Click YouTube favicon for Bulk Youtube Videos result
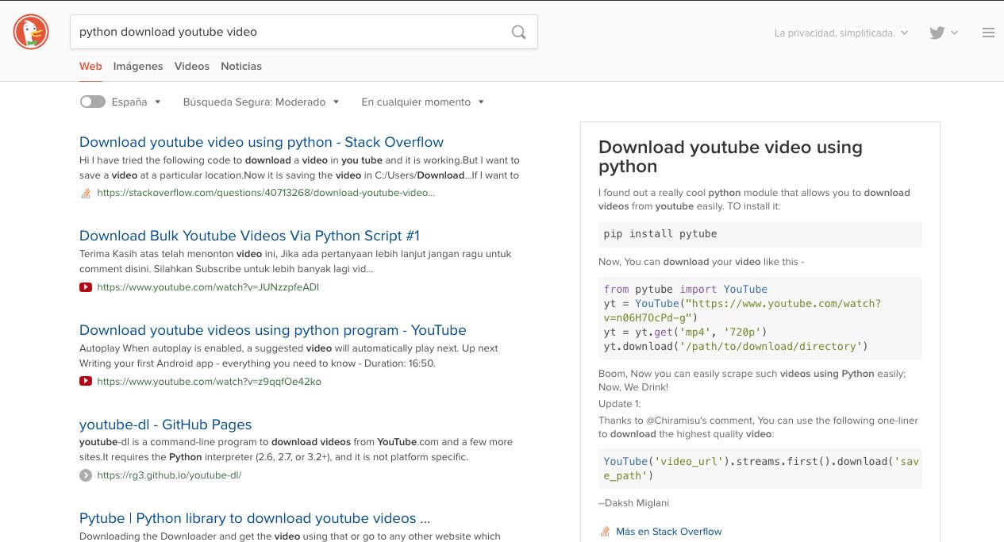The image size is (1004, 542). (86, 287)
